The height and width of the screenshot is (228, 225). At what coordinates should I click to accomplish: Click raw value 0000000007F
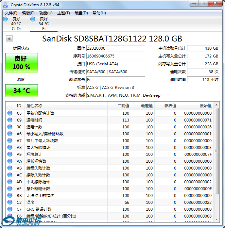pyautogui.click(x=198, y=154)
